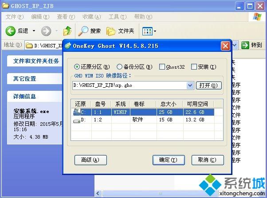The height and width of the screenshot is (198, 267).
Task: Click the 卷标 column header
Action: click(x=143, y=104)
